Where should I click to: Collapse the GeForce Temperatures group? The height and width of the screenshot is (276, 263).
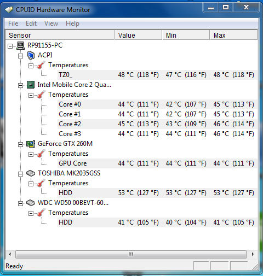coord(31,154)
